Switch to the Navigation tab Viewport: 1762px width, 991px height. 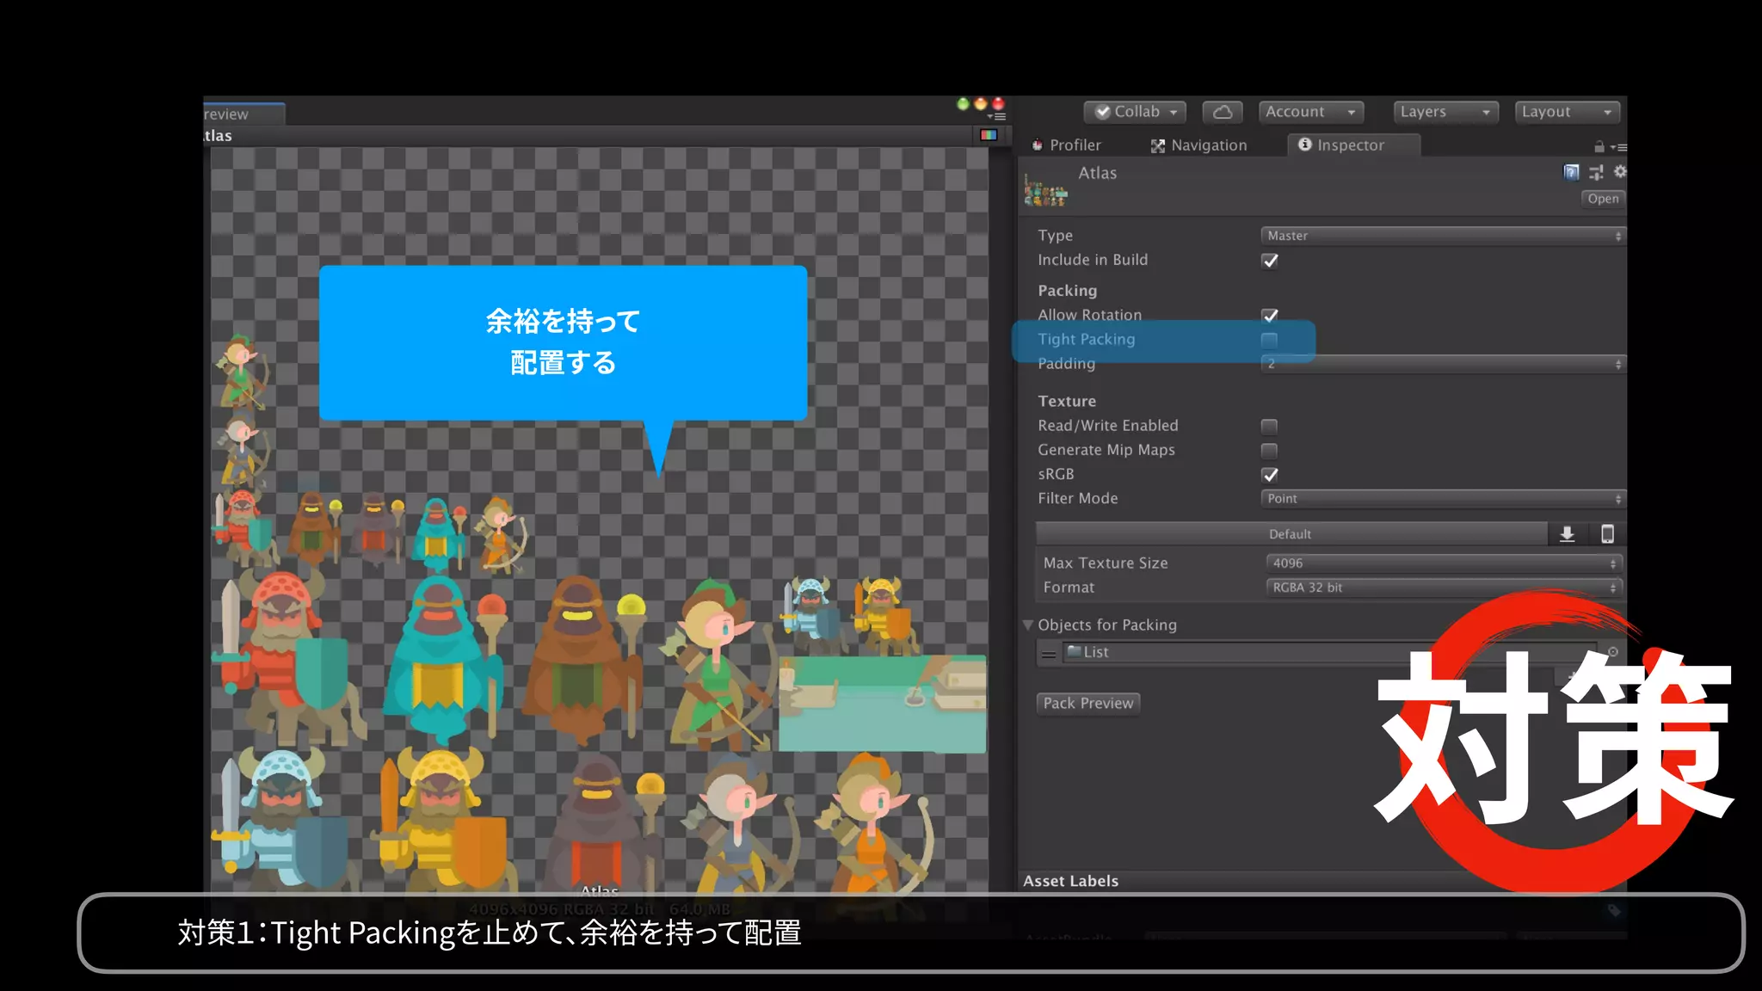pos(1199,145)
